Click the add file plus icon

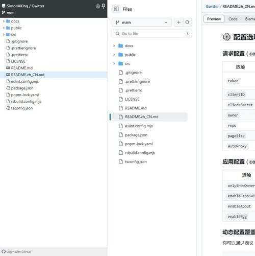click(178, 22)
